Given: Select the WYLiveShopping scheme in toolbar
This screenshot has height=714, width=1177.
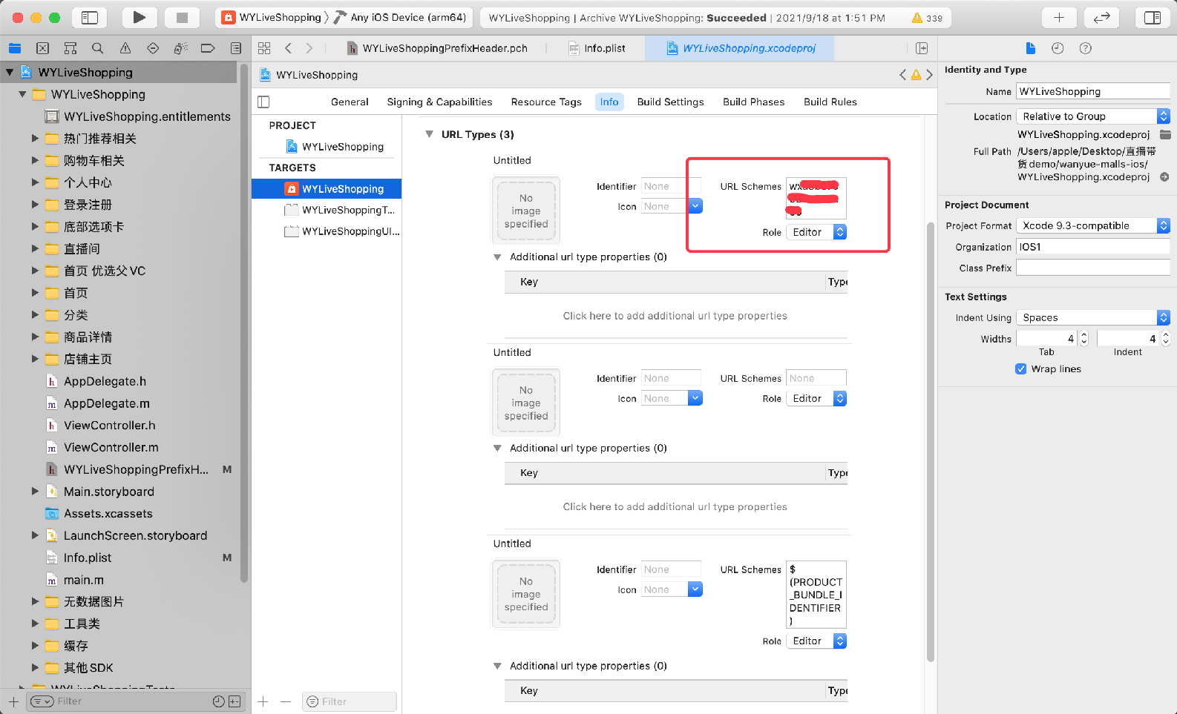Looking at the screenshot, I should [x=272, y=17].
